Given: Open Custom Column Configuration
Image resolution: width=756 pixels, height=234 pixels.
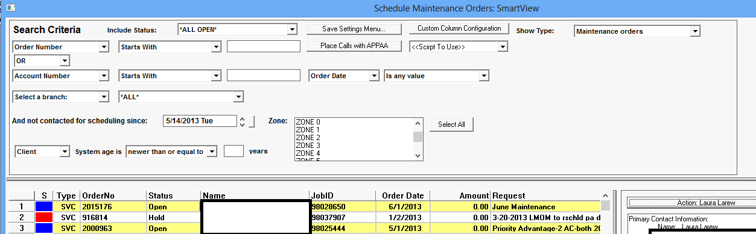Looking at the screenshot, I should click(460, 28).
